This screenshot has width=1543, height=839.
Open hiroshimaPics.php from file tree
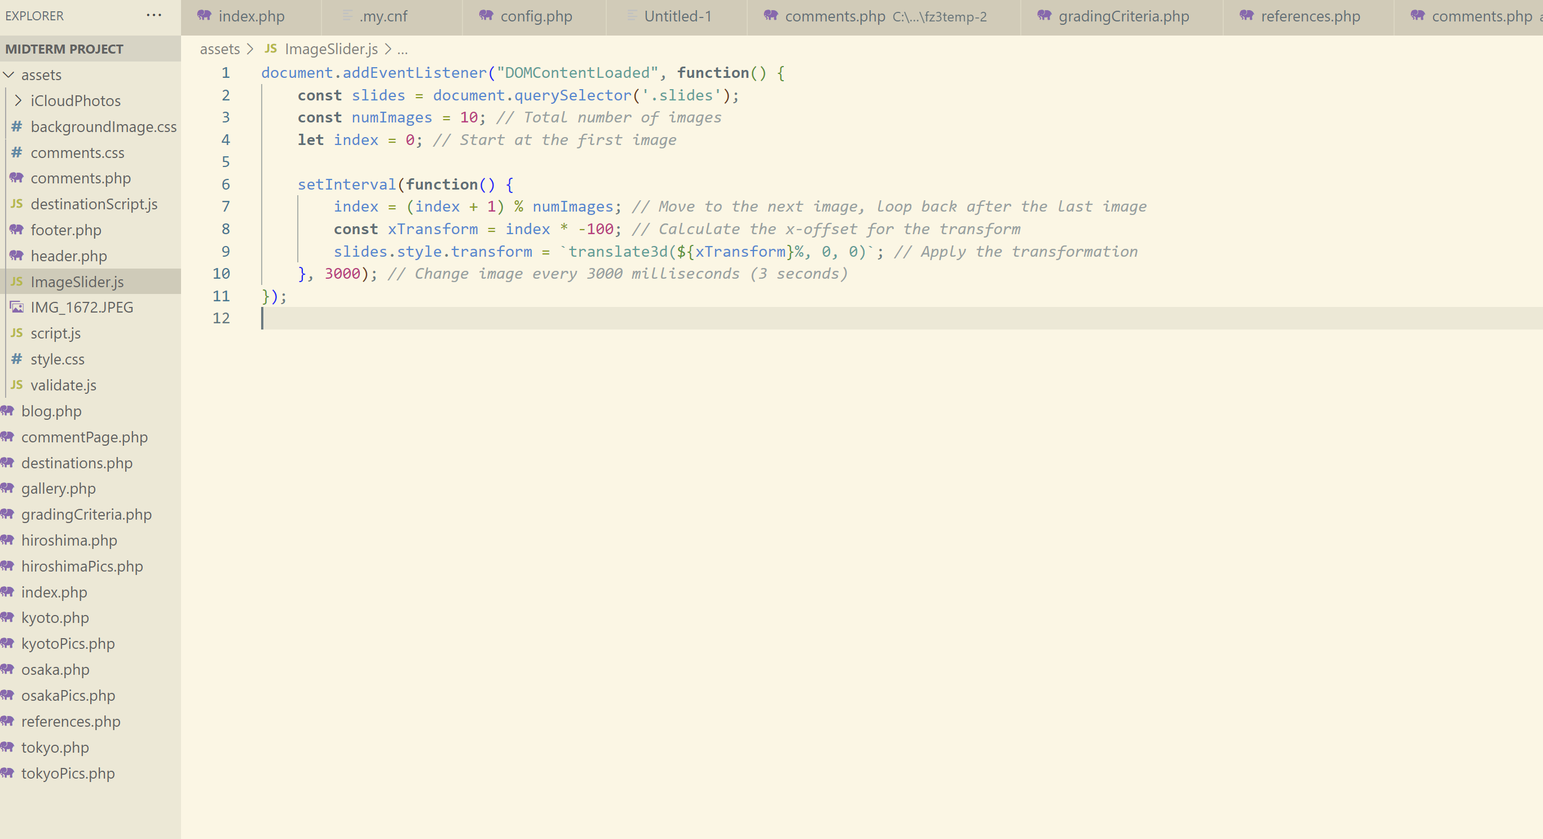point(82,566)
